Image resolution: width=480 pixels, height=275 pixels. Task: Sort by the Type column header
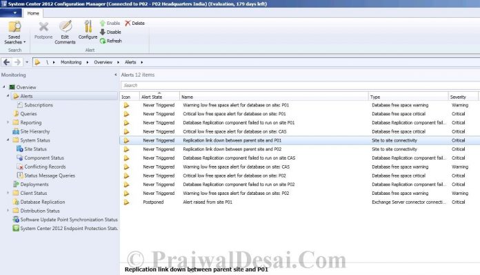[x=408, y=97]
